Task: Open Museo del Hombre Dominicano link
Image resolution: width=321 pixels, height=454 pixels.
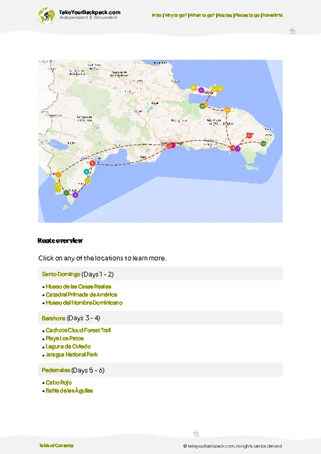Action: click(84, 303)
